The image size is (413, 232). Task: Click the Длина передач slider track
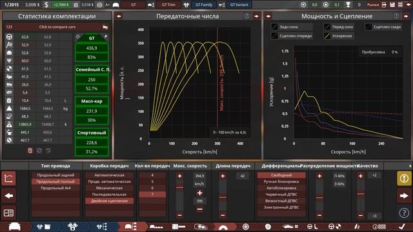click(223, 195)
